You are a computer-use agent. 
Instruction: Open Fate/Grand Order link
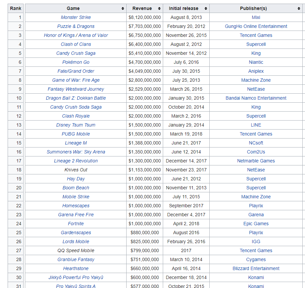coord(76,71)
